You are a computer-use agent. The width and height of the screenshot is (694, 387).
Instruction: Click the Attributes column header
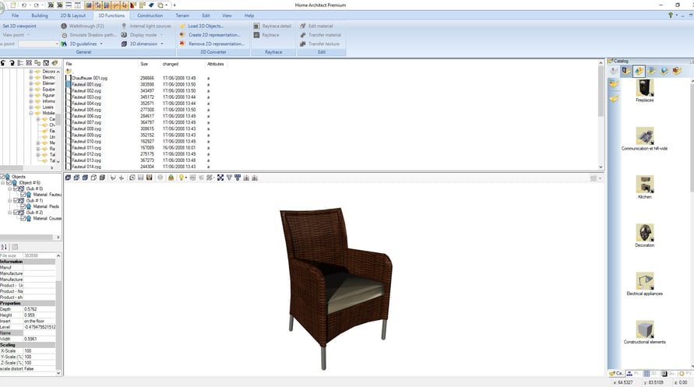(216, 64)
